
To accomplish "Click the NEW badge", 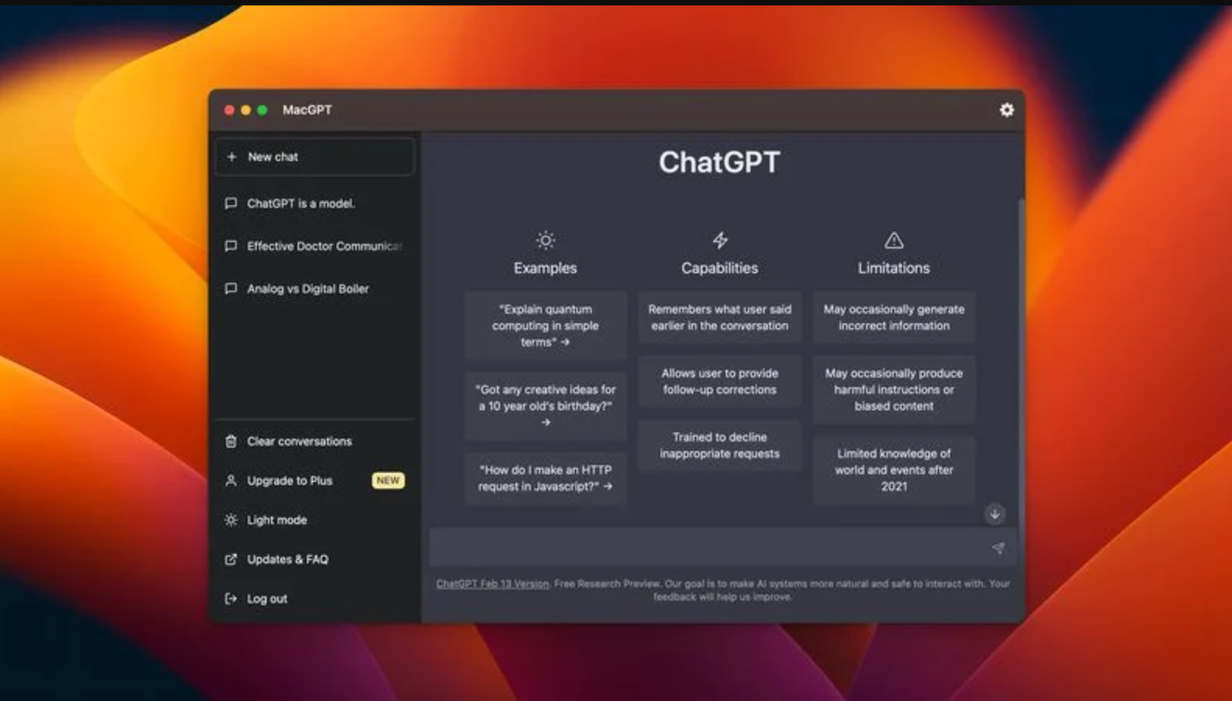I will [x=388, y=481].
